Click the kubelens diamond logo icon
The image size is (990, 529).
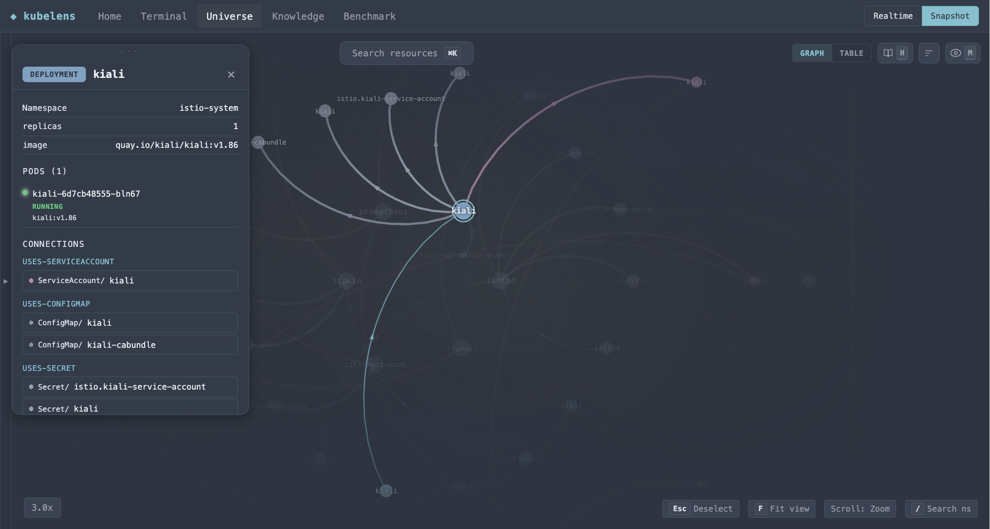point(14,16)
